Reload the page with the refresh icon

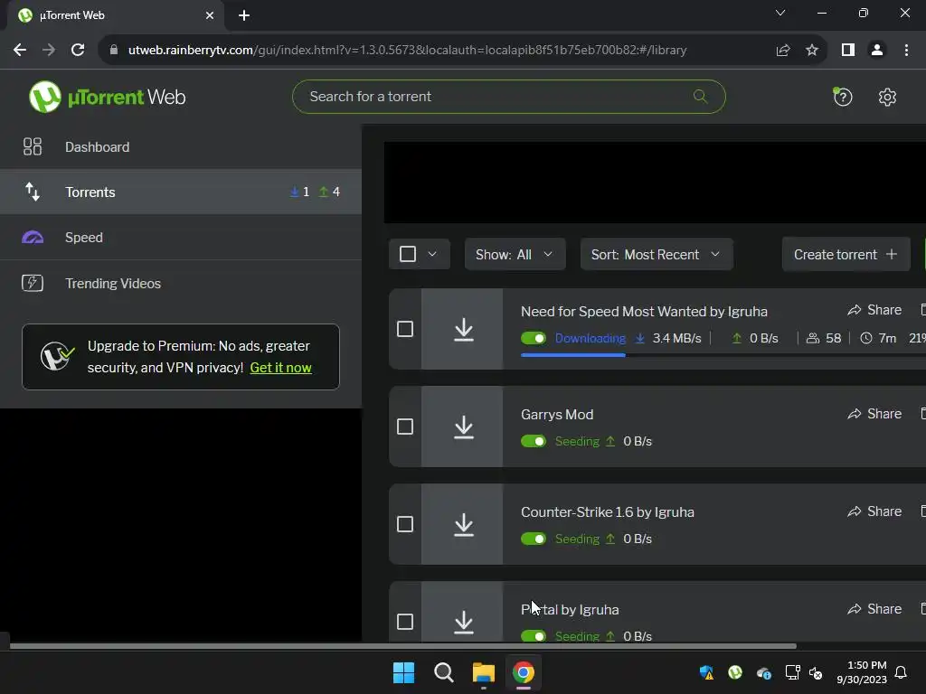click(x=78, y=50)
